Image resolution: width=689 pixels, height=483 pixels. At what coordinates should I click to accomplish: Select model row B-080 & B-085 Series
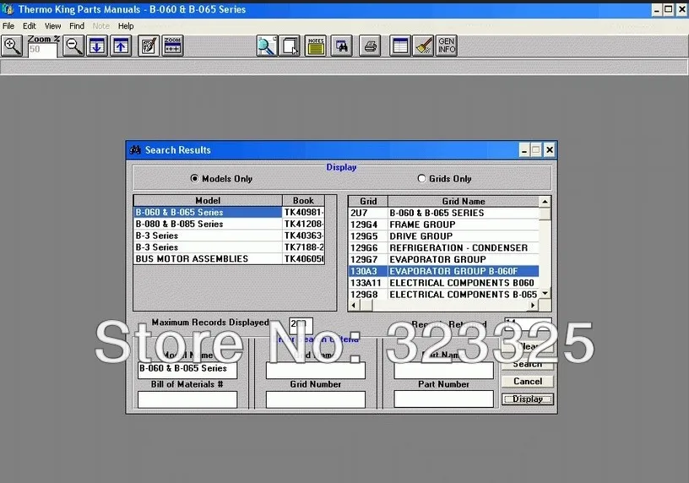(229, 224)
